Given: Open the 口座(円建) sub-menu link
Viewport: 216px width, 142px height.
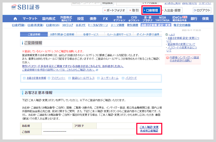Looking at the screenshot, I should pos(19,25).
